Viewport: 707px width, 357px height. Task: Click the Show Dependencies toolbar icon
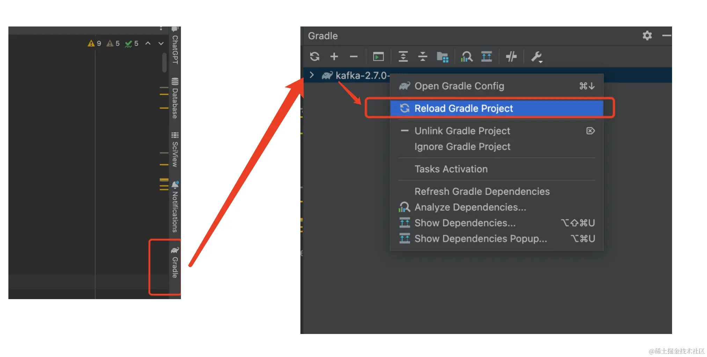[487, 56]
